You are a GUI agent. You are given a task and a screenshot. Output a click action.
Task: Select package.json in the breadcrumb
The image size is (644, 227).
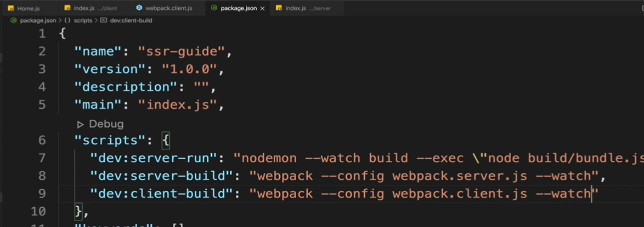coord(38,20)
